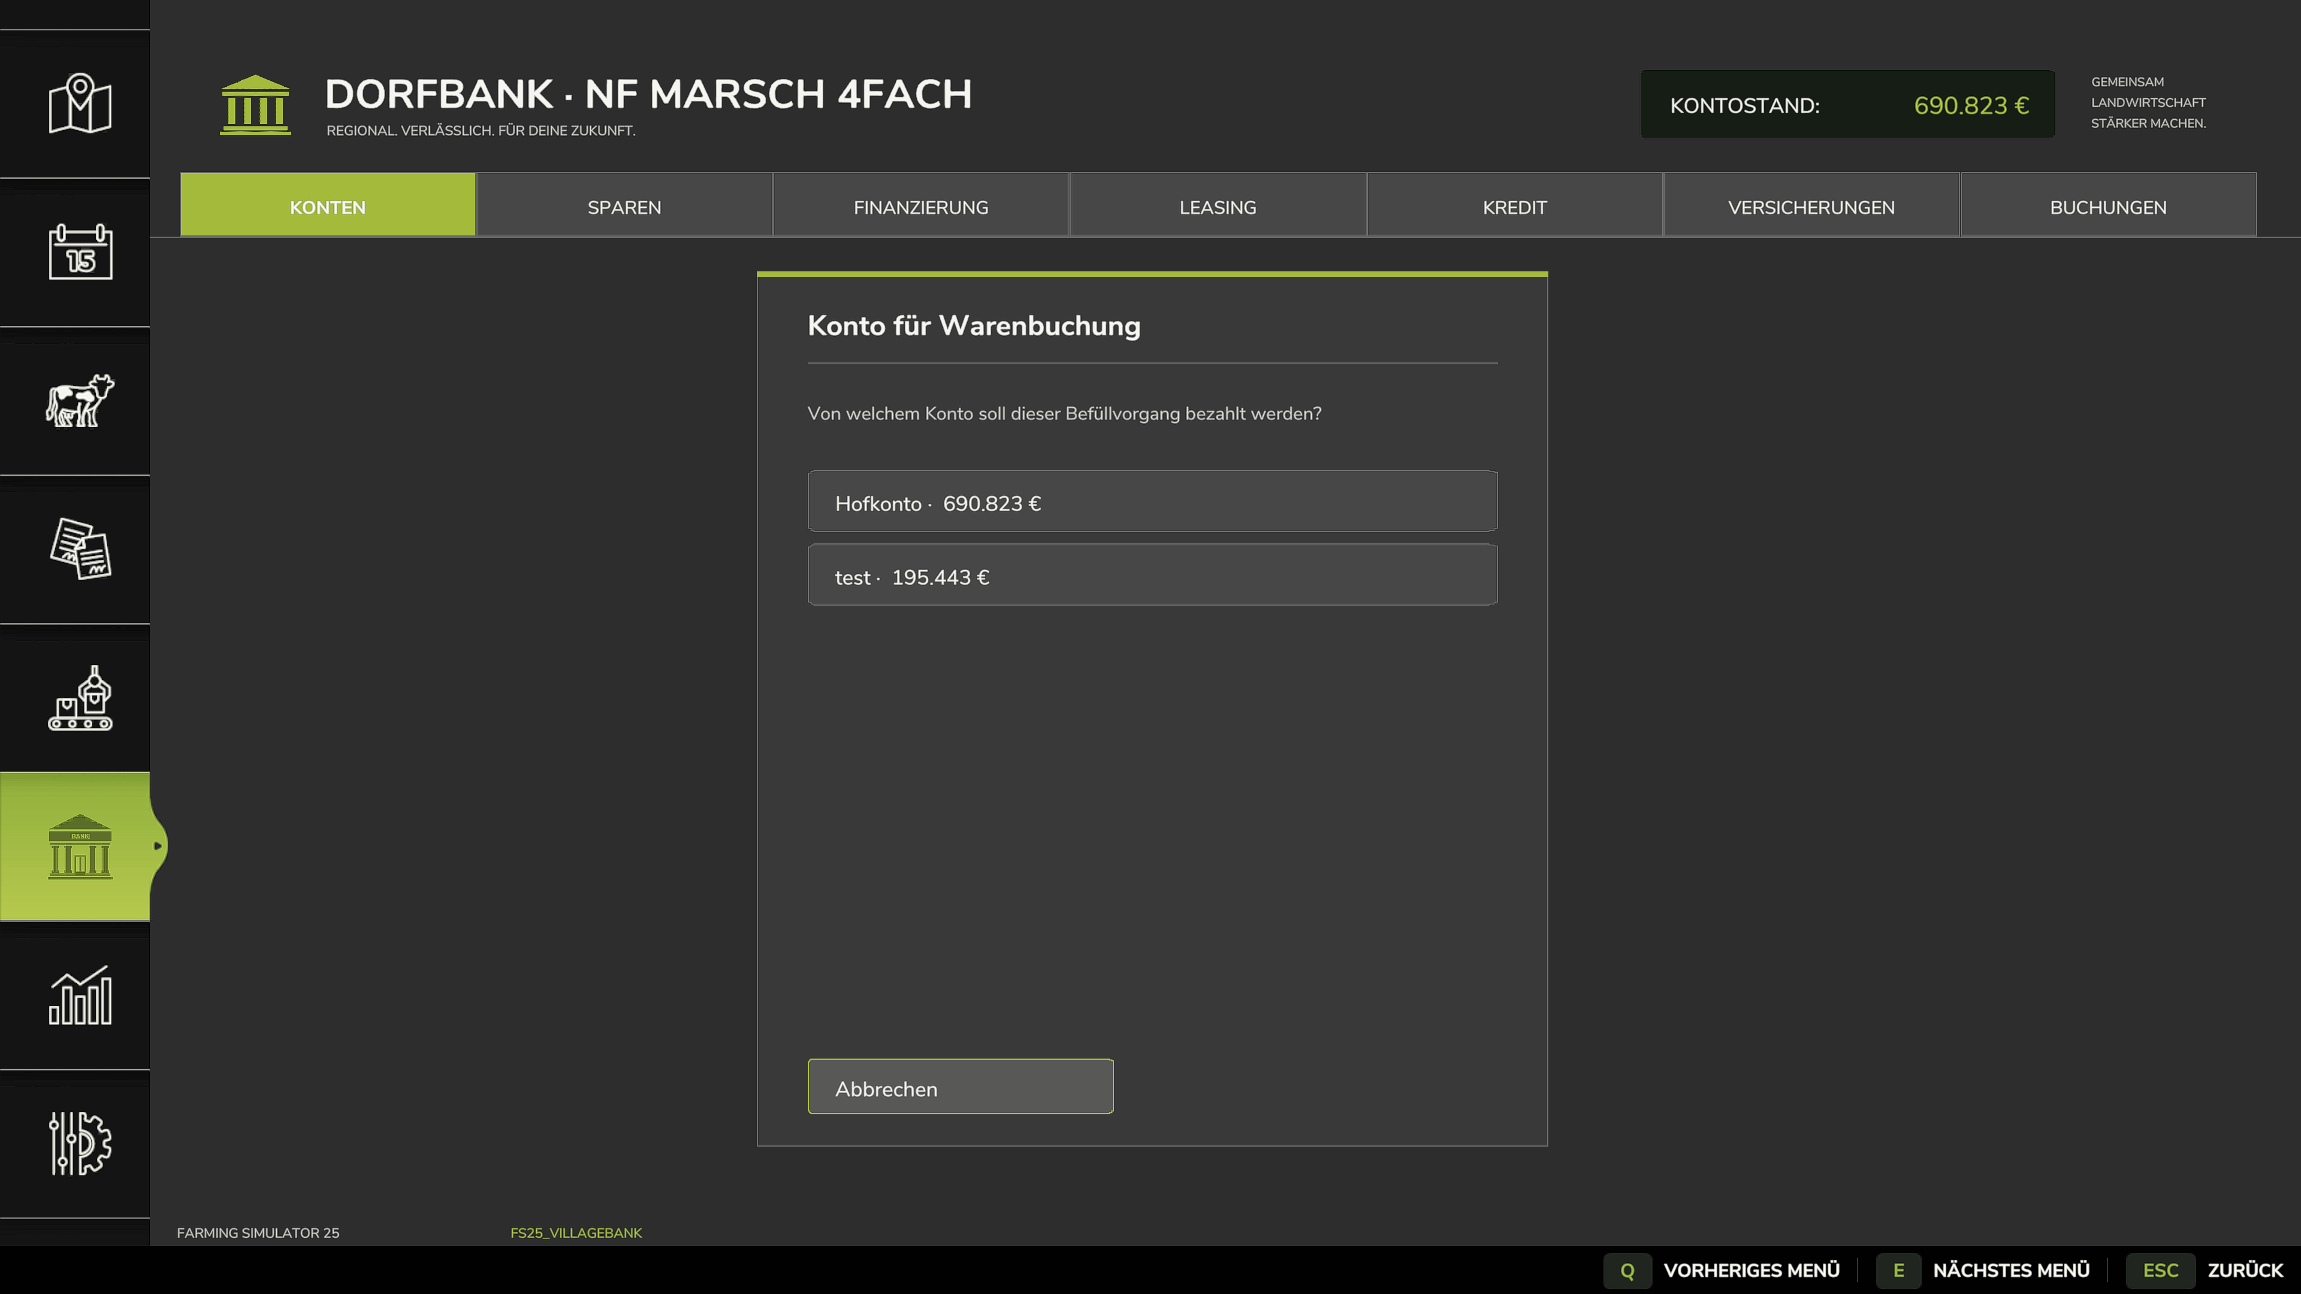
Task: Click the Q key hint
Action: 1627,1271
